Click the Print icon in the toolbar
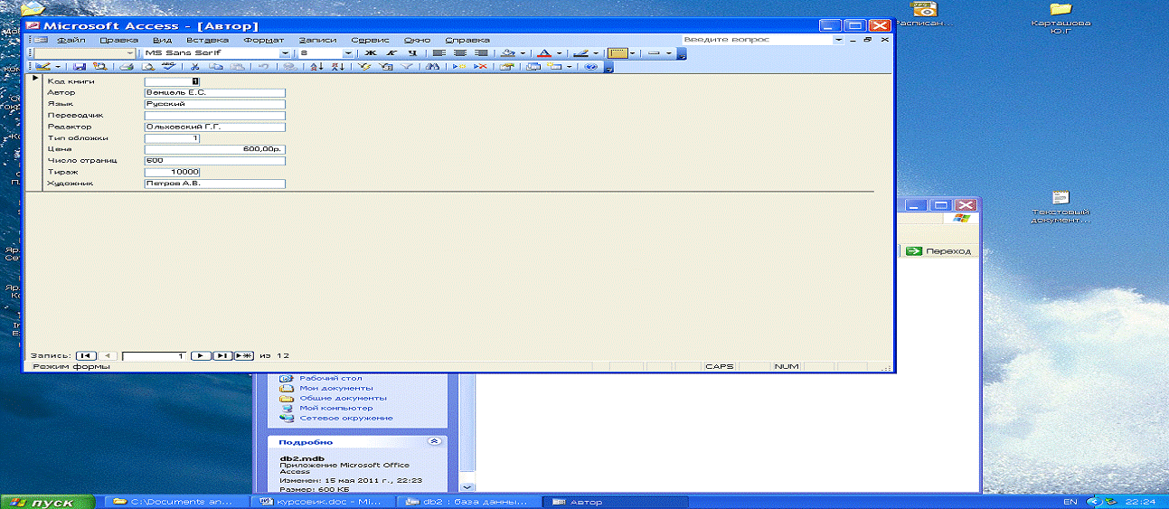Image resolution: width=1169 pixels, height=509 pixels. click(x=127, y=67)
